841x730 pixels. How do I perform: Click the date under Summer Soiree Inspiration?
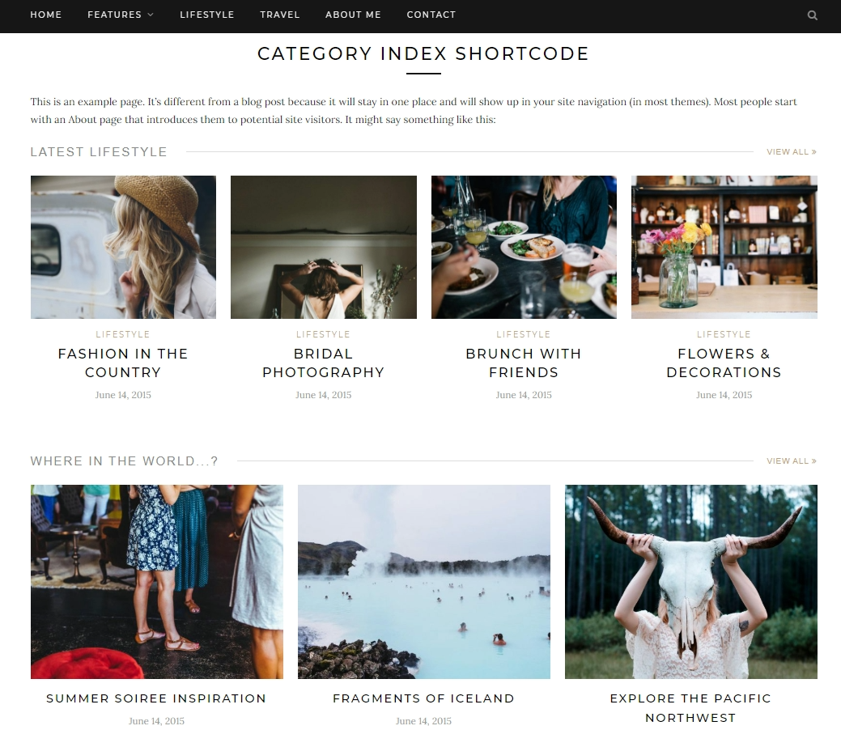156,721
